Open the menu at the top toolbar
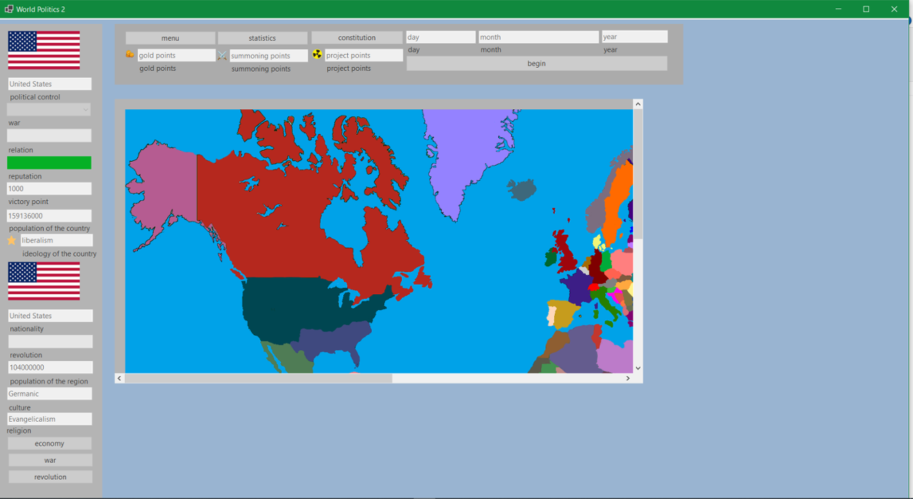Screen dimensions: 913x499 [x=169, y=37]
